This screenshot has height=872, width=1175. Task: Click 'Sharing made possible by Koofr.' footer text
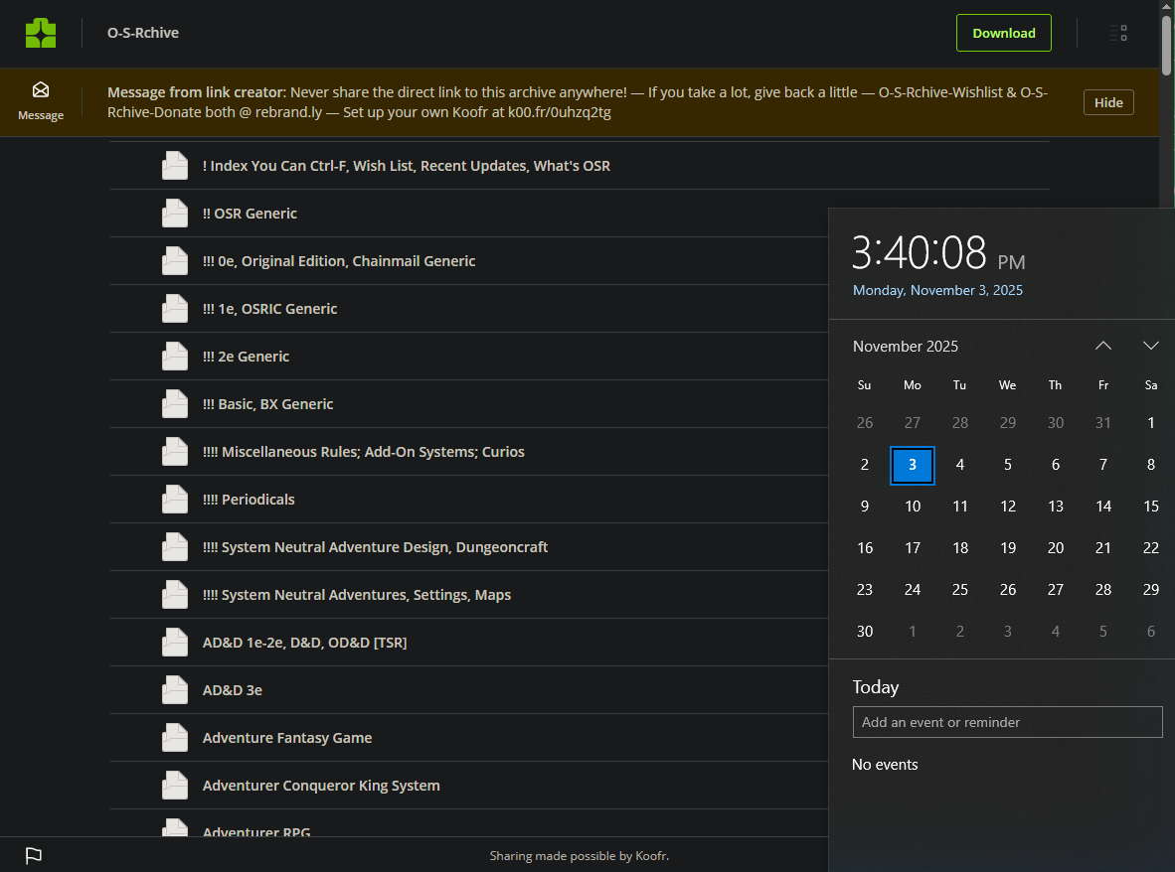(x=580, y=855)
